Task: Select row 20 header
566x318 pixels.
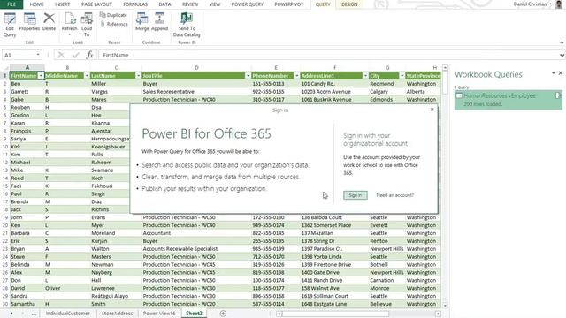Action: click(5, 225)
